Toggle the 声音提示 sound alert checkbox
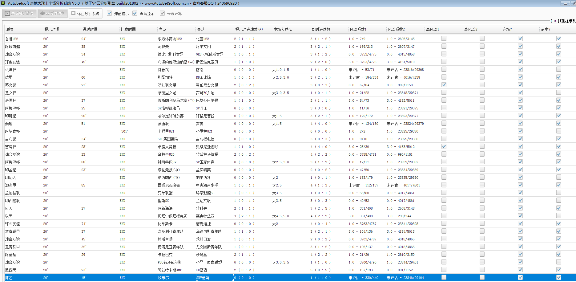Image resolution: width=576 pixels, height=282 pixels. pos(135,13)
